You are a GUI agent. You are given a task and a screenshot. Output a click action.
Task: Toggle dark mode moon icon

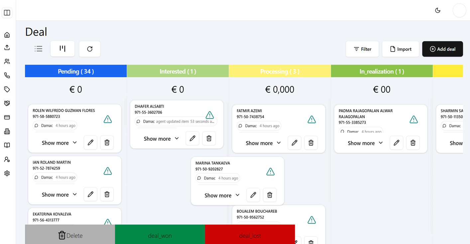438,10
